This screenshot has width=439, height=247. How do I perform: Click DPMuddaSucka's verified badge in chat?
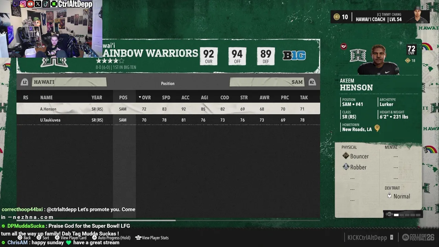(3, 226)
